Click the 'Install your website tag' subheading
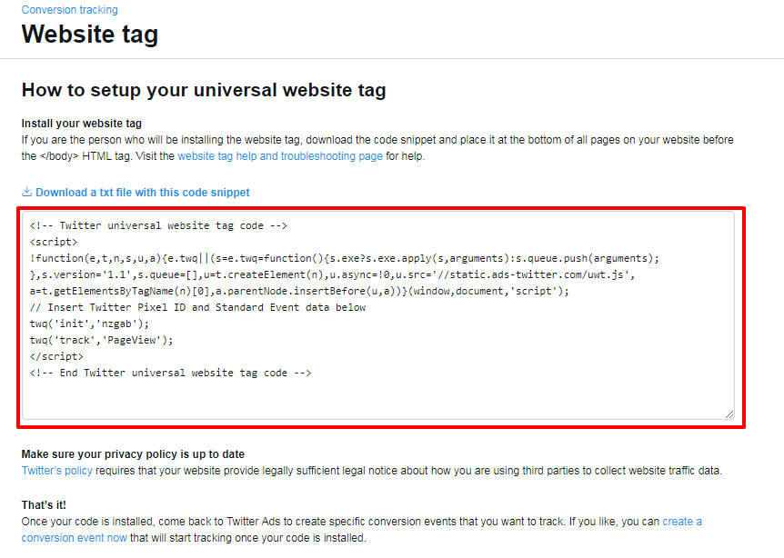The height and width of the screenshot is (558, 784). tap(82, 124)
